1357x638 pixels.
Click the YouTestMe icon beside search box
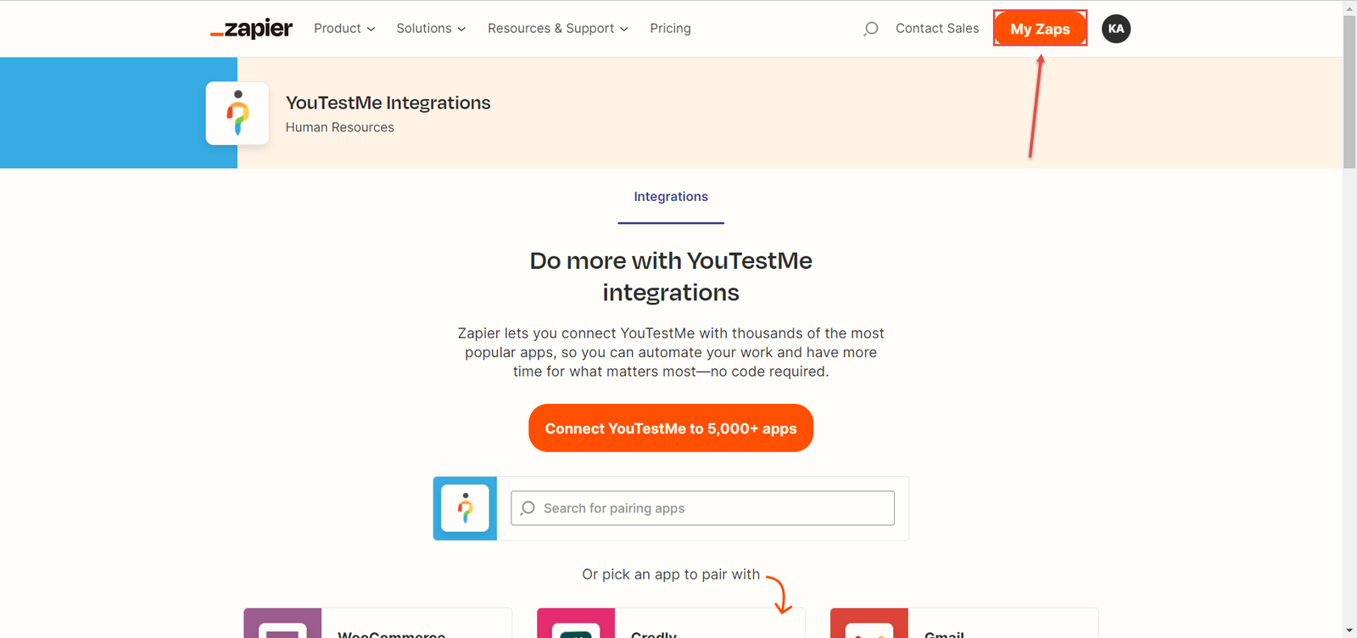pos(465,508)
